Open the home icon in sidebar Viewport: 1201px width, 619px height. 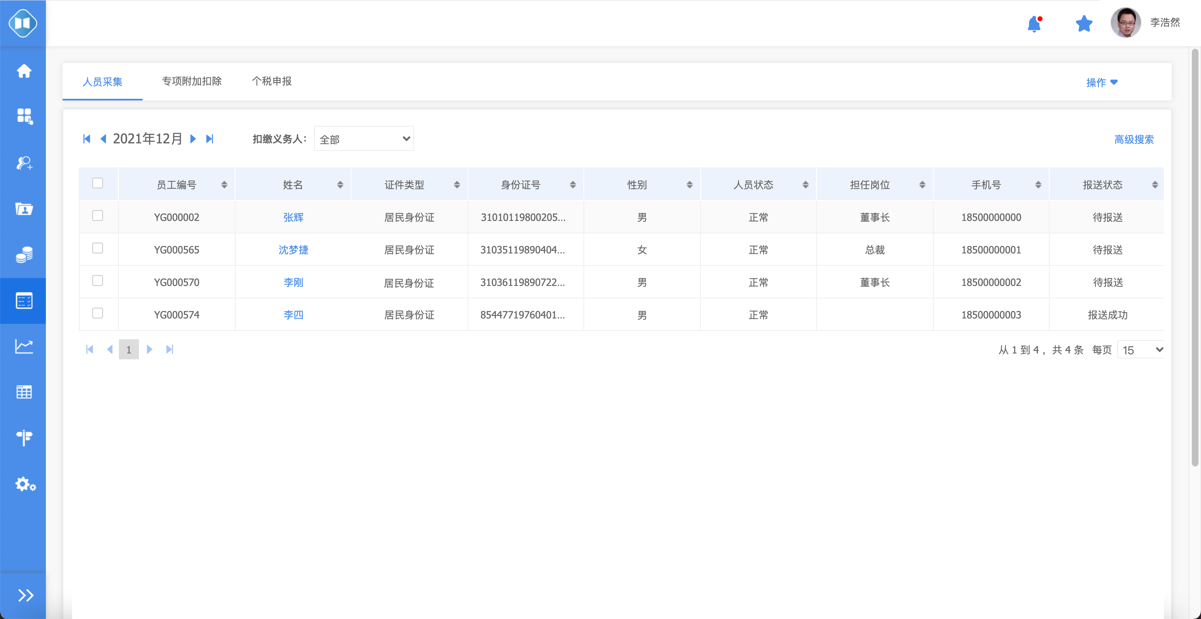(x=24, y=71)
